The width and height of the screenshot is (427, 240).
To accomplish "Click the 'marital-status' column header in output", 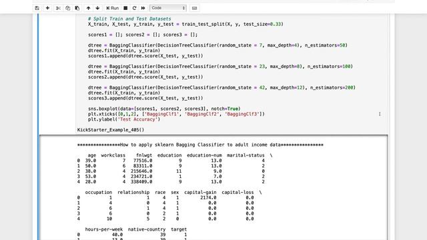I will [246, 155].
